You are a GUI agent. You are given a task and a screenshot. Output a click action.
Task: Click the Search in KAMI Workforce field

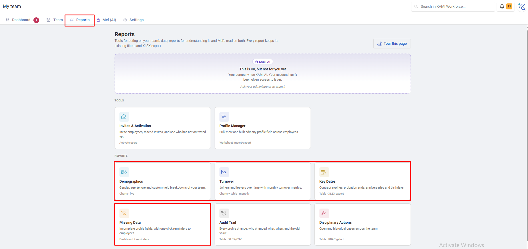click(453, 6)
